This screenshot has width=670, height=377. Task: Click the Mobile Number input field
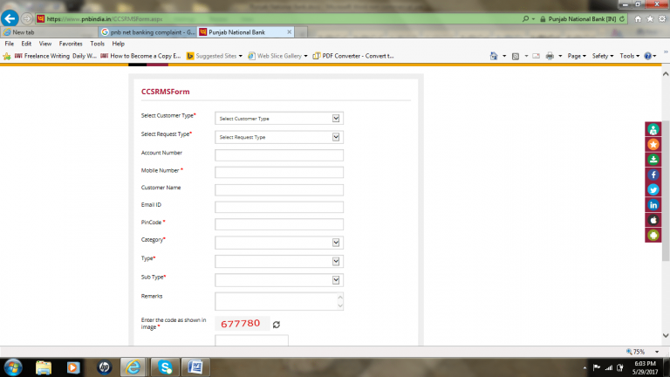pyautogui.click(x=279, y=173)
